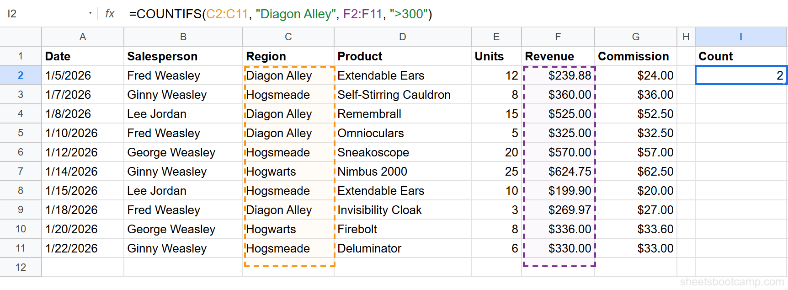Select cell I2 showing the count result 2
The height and width of the screenshot is (290, 788).
[740, 75]
